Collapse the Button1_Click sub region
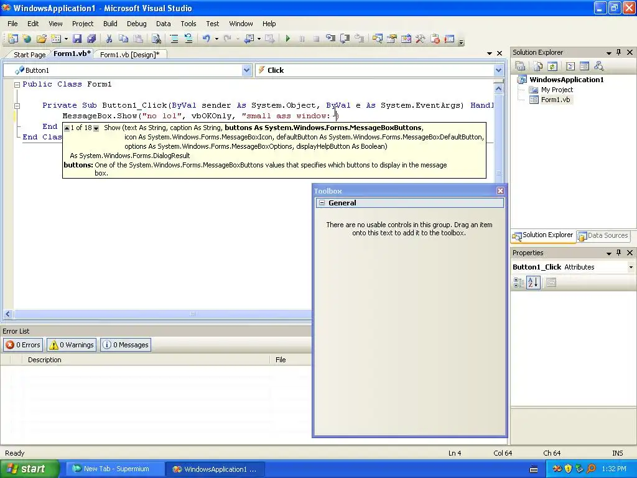Image resolution: width=637 pixels, height=478 pixels. 17,106
